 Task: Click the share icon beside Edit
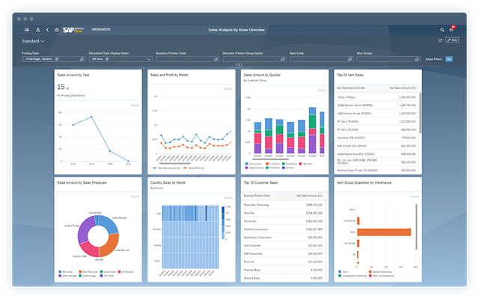tap(439, 40)
